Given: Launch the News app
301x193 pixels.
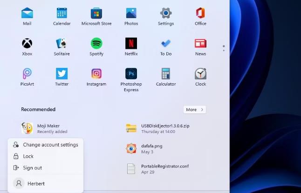Looking at the screenshot, I should tap(200, 47).
